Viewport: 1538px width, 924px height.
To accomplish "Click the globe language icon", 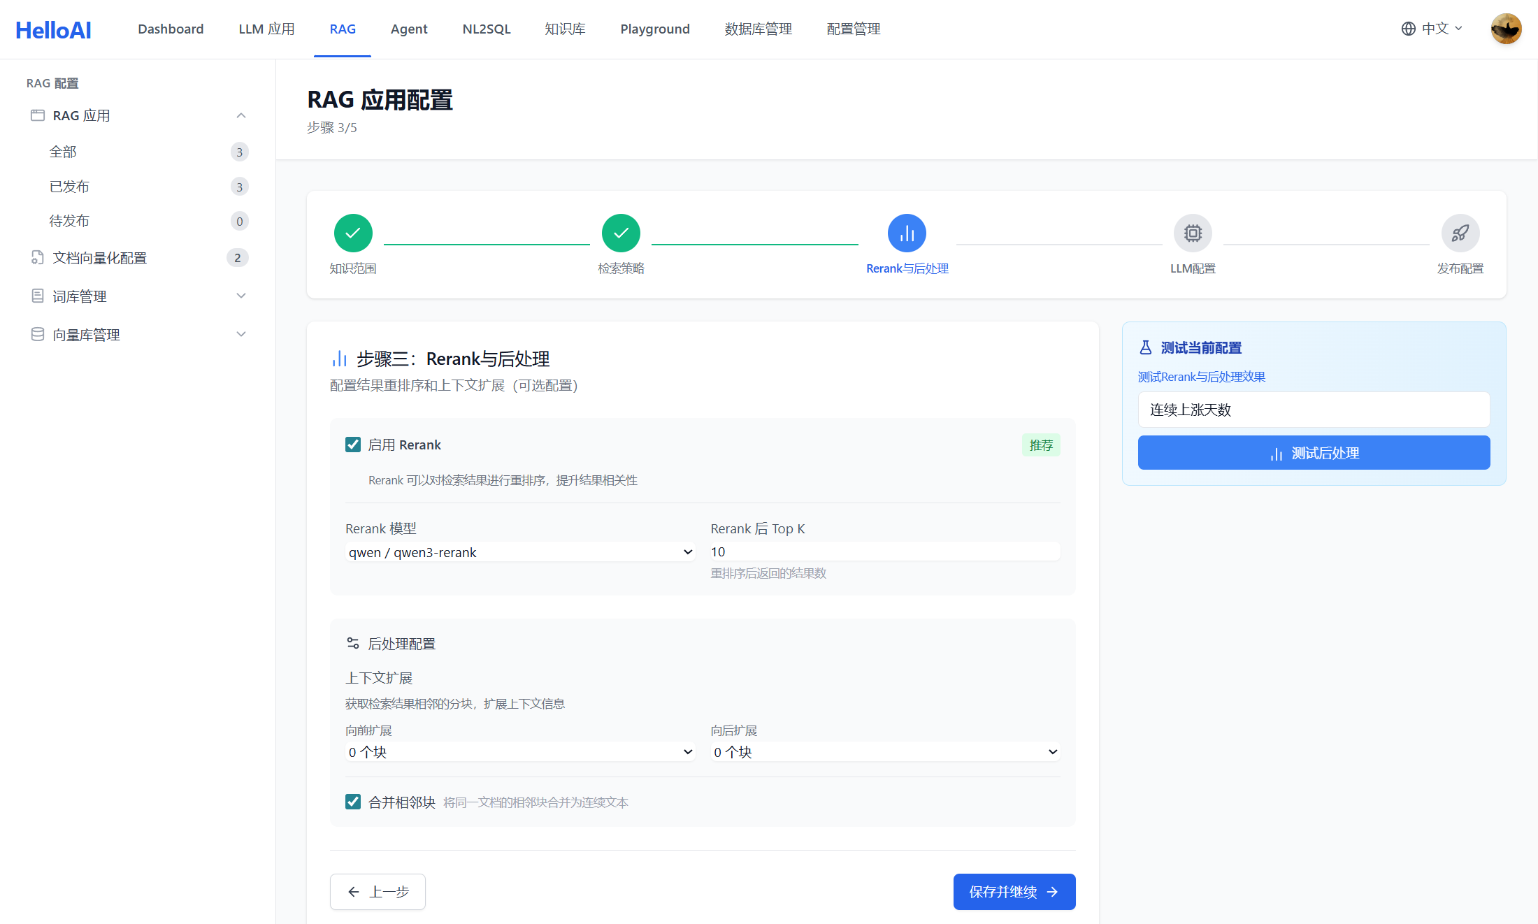I will (x=1408, y=29).
